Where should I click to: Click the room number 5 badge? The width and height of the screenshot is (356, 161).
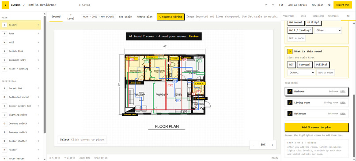290,51
